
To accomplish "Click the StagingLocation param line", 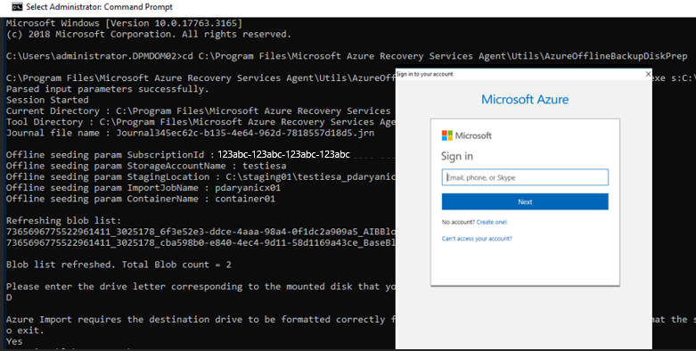I will pos(201,176).
